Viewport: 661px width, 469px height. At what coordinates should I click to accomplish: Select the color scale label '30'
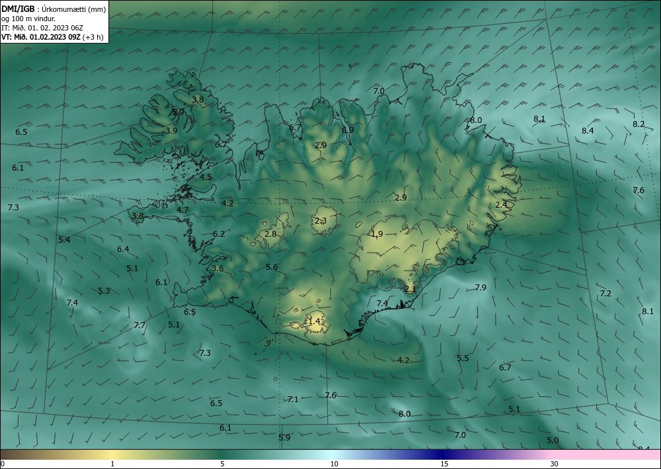[555, 464]
